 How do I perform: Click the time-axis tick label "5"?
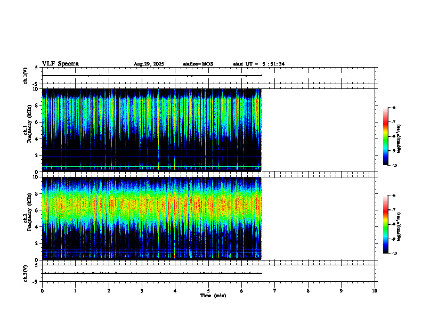208,291
